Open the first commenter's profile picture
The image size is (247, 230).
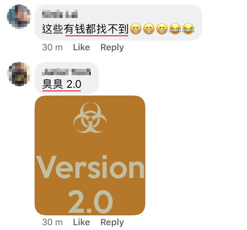coord(19,16)
